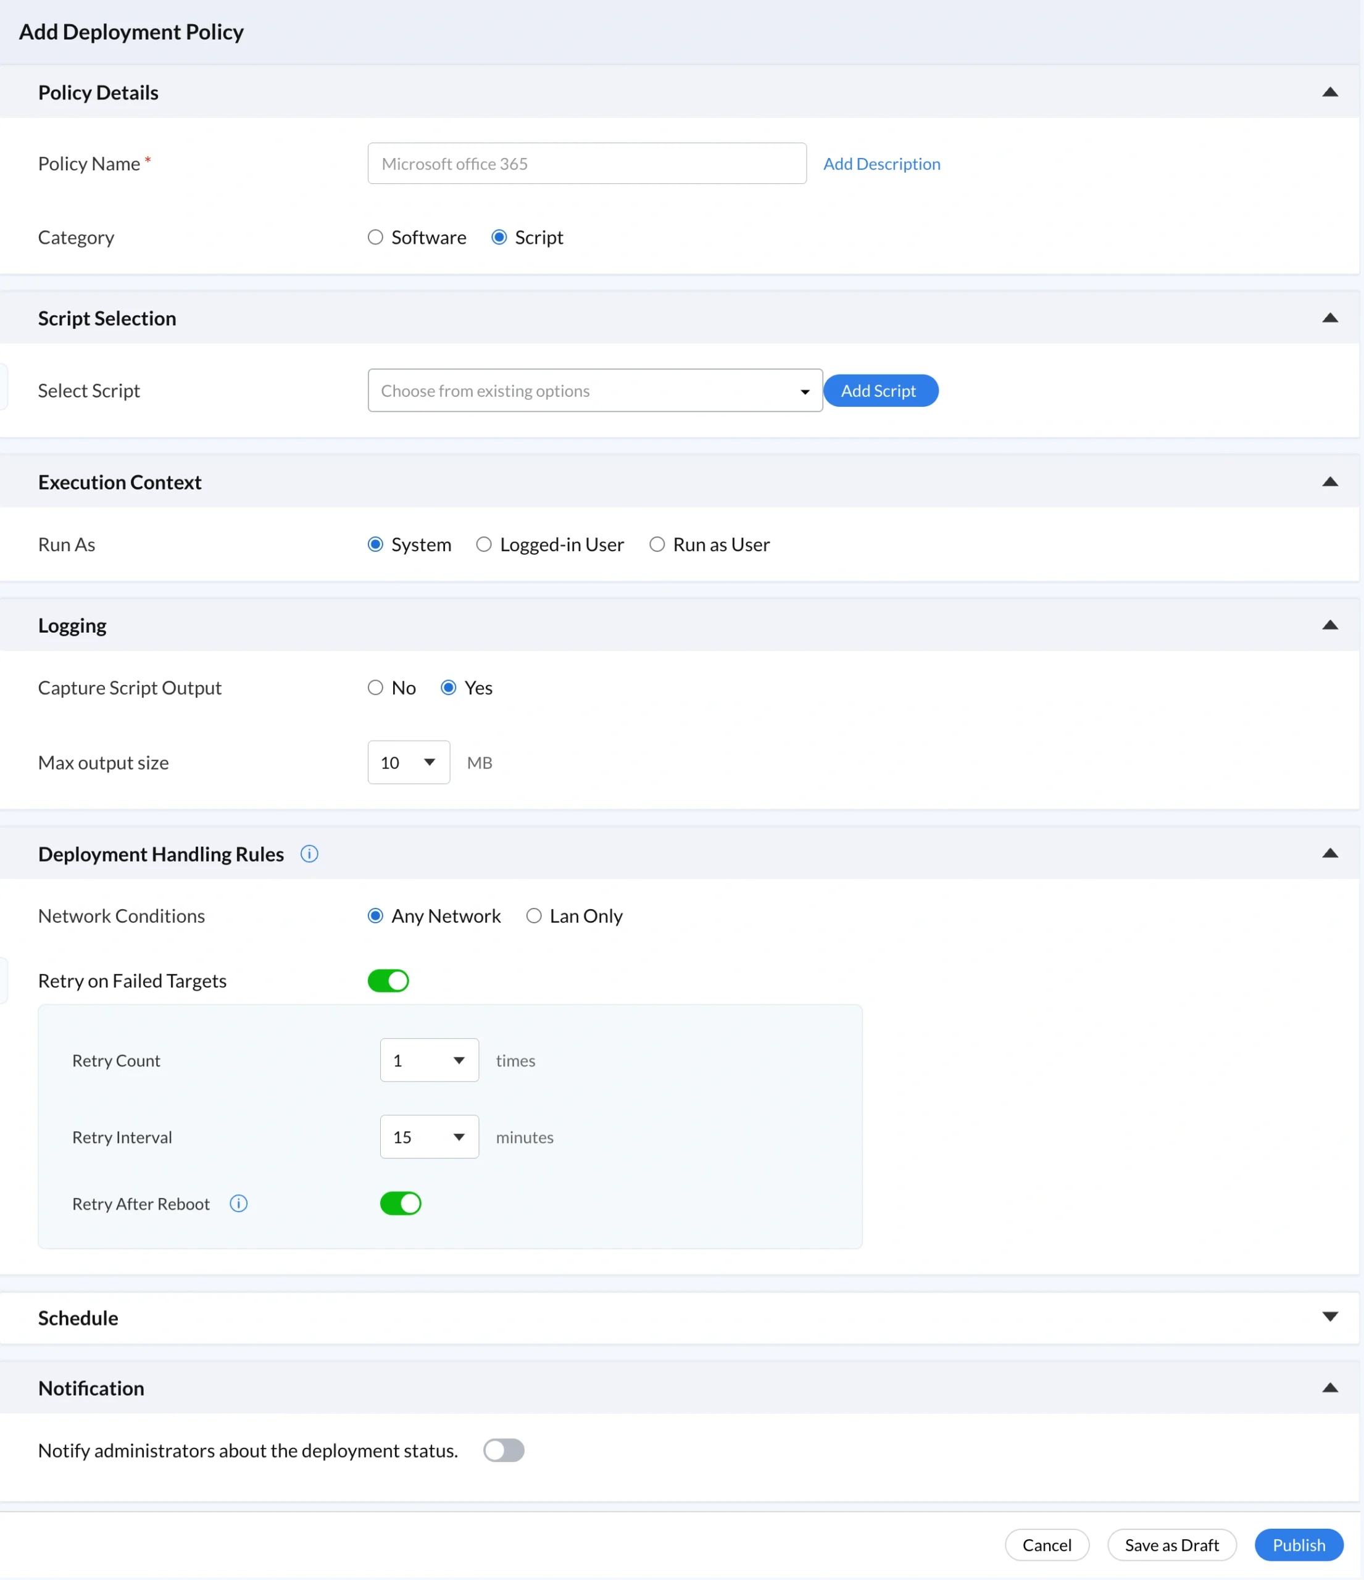Image resolution: width=1364 pixels, height=1580 pixels.
Task: Choose Logged-in User as execution context
Action: point(483,544)
